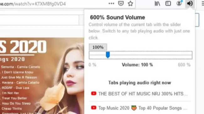This screenshot has width=204, height=114.
Task: Click 'Senorita - Camila Camelo' in the video
Action: (20, 67)
